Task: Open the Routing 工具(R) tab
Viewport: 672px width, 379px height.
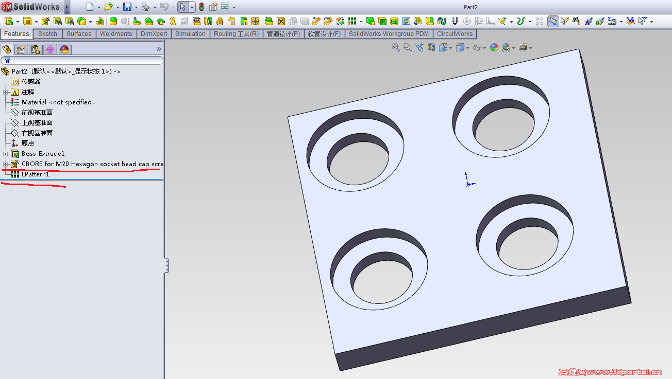Action: click(236, 34)
